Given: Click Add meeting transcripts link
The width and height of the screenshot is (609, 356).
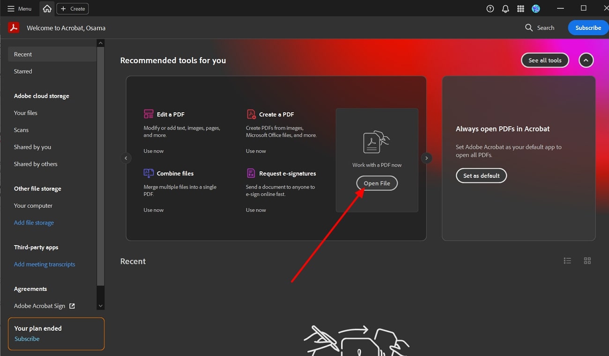Looking at the screenshot, I should pyautogui.click(x=45, y=264).
